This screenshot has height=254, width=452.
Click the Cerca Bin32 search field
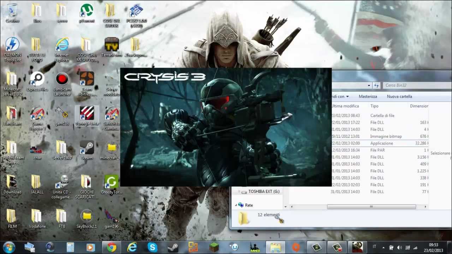pos(417,85)
